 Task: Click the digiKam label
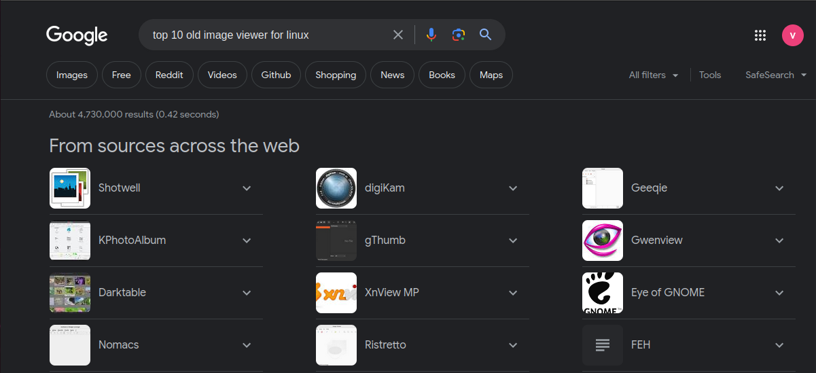(385, 188)
